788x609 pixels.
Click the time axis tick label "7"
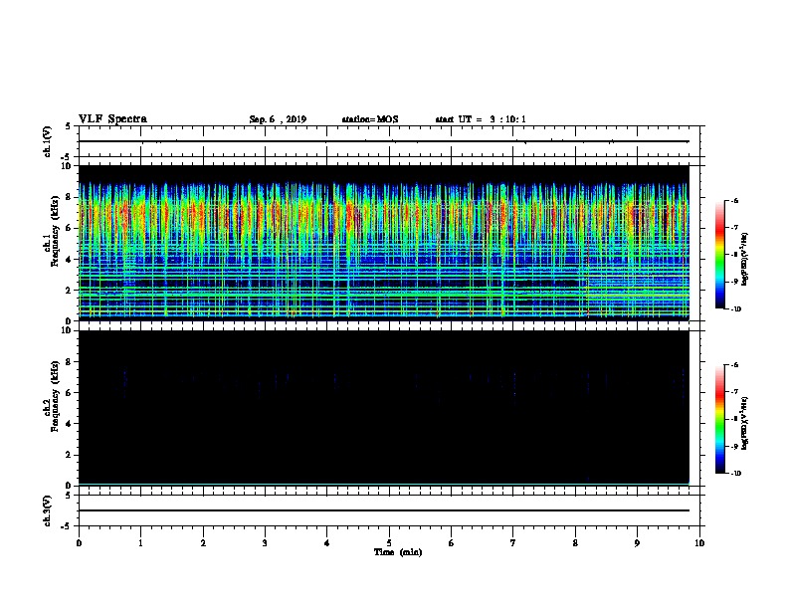pyautogui.click(x=513, y=543)
